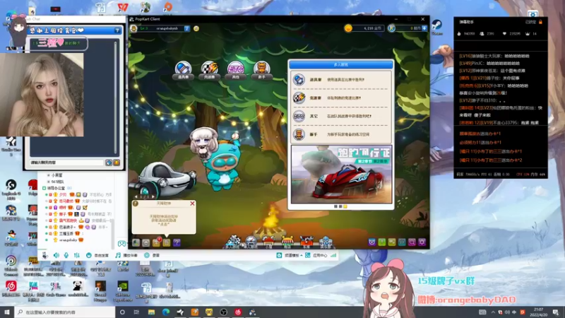Click the emoji icon beside chat input

coord(109,163)
